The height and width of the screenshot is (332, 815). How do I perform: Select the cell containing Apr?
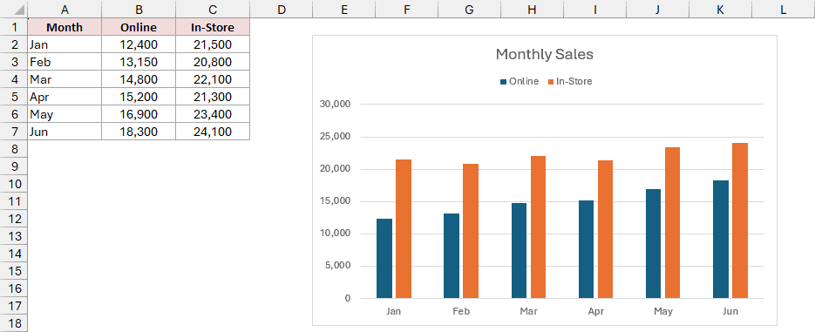pyautogui.click(x=65, y=97)
